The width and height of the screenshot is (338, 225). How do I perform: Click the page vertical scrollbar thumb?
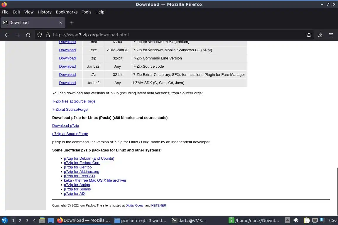tap(337, 191)
